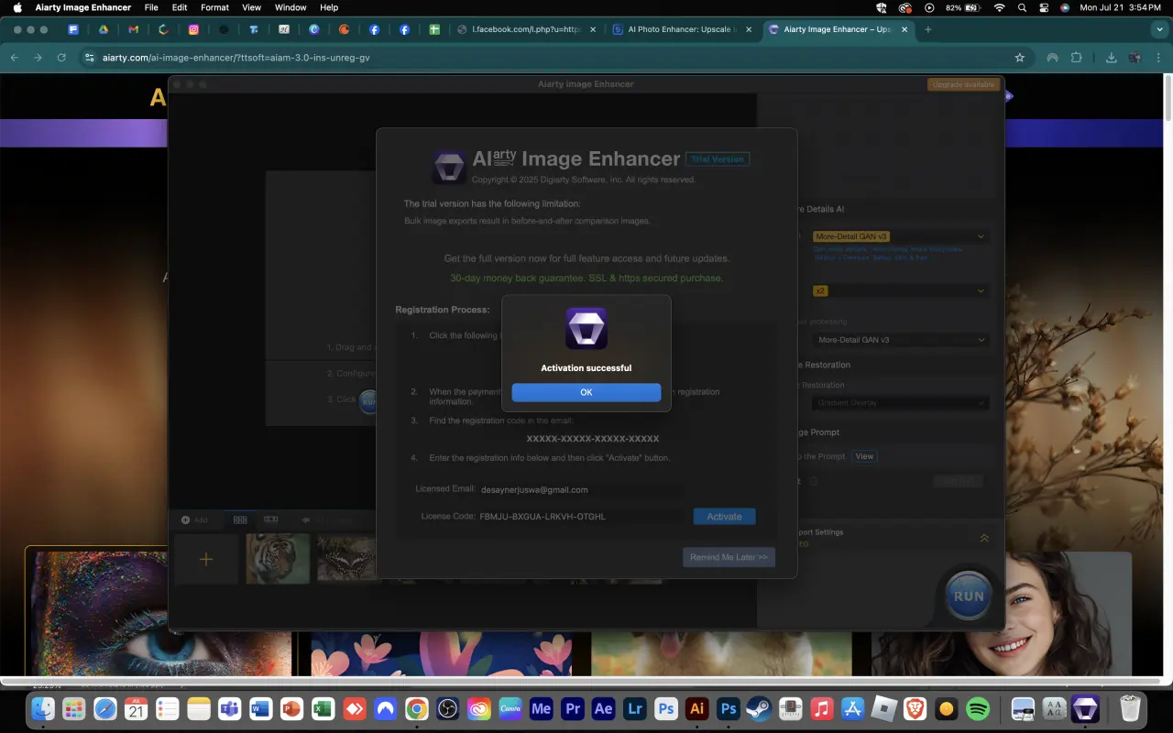The height and width of the screenshot is (733, 1173).
Task: Click the Upgrade available badge
Action: [x=963, y=84]
